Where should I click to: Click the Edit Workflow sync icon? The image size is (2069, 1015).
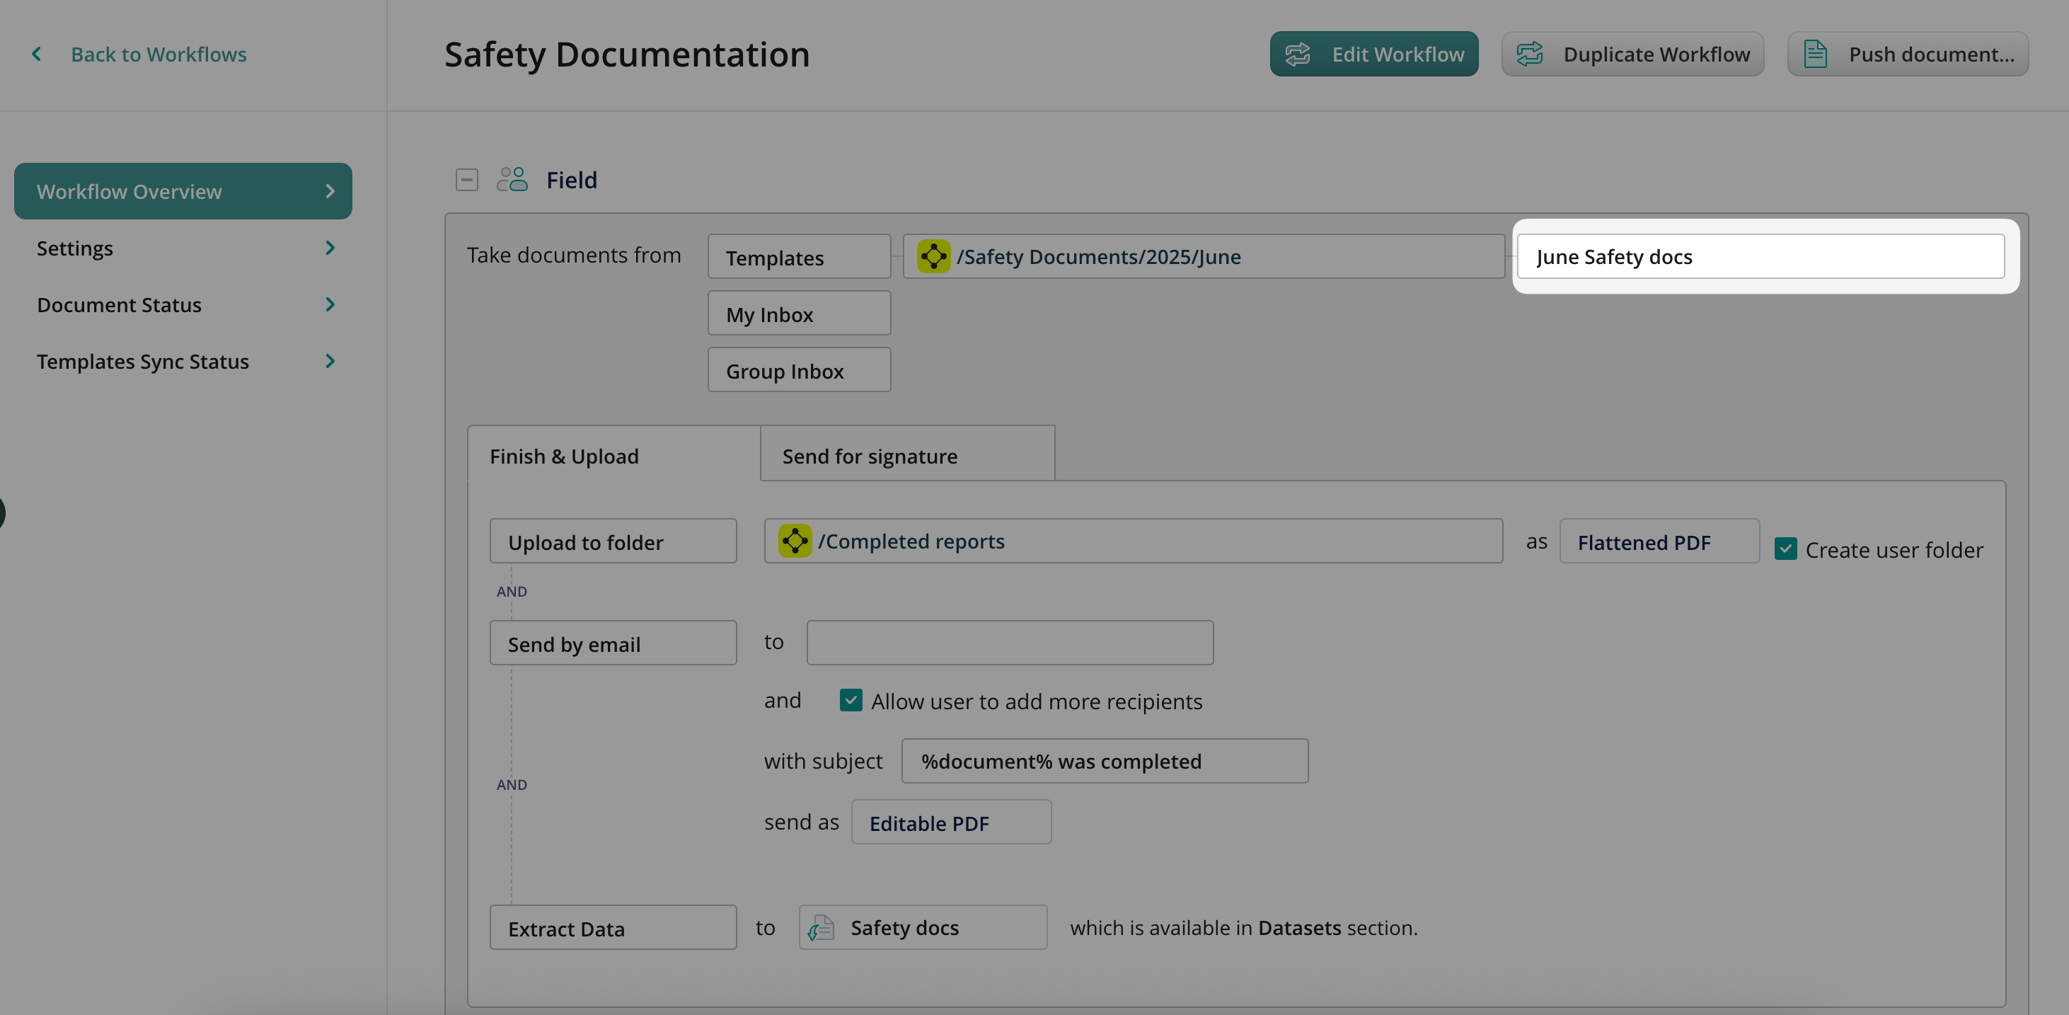(1297, 54)
